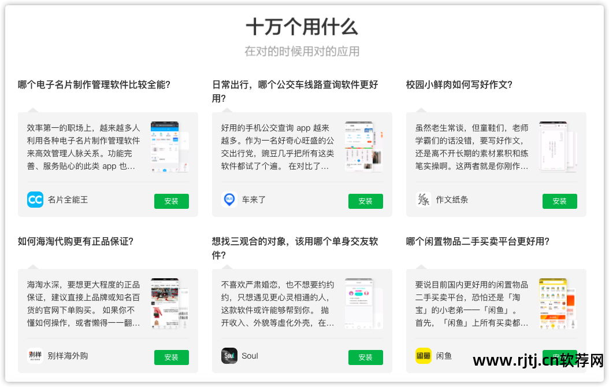Click the 闲鱼 app name
The image size is (609, 387).
[x=444, y=356]
